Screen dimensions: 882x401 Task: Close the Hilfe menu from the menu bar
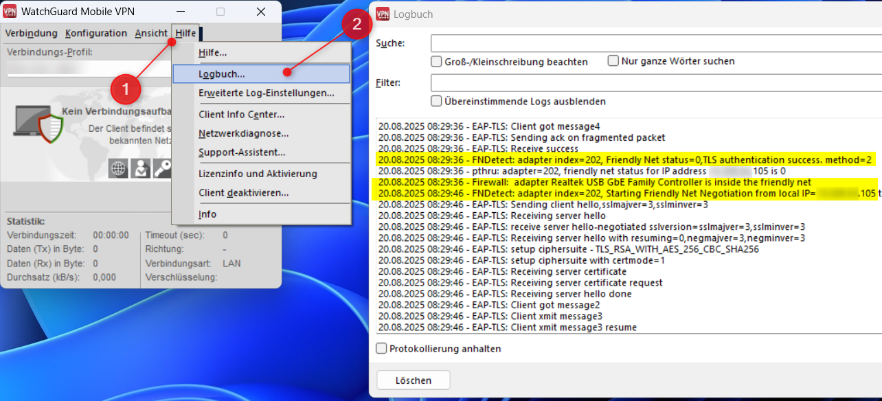tap(185, 33)
